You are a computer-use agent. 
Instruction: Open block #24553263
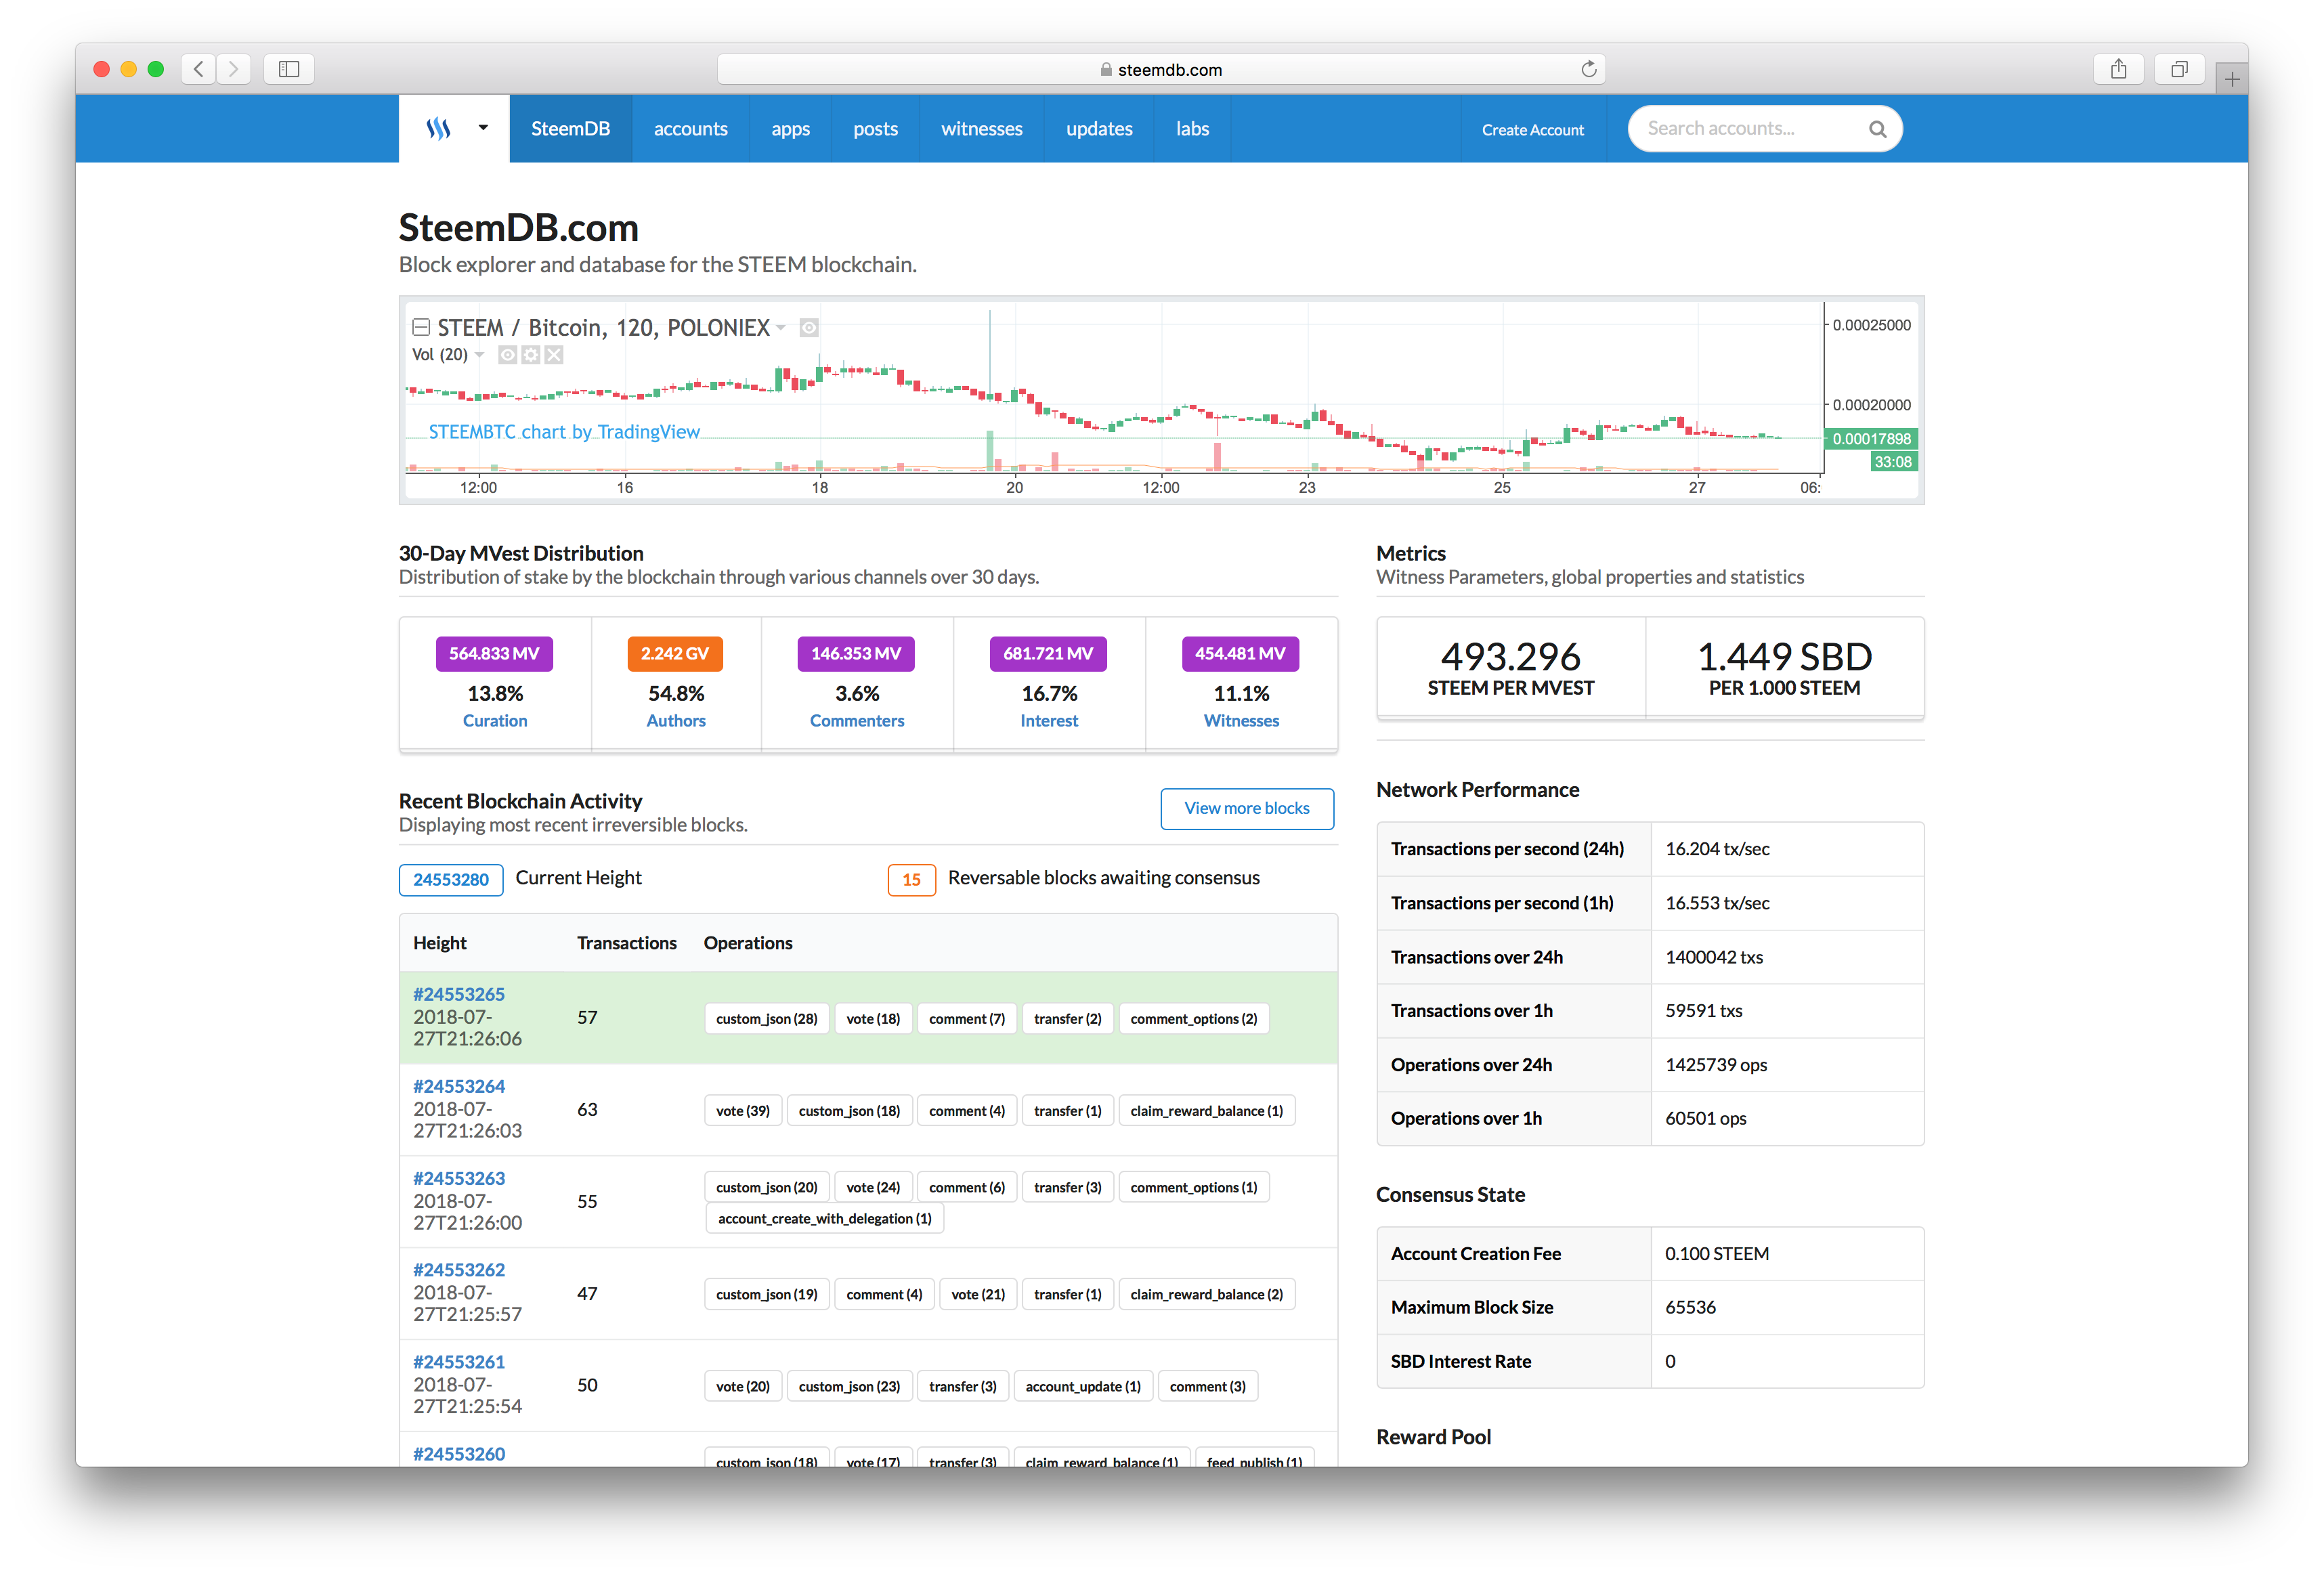point(459,1178)
